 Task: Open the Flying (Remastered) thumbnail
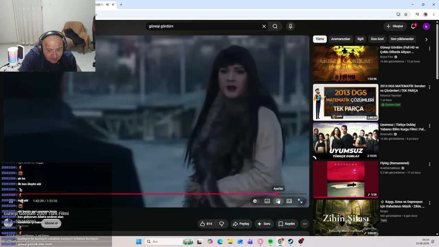pos(345,179)
